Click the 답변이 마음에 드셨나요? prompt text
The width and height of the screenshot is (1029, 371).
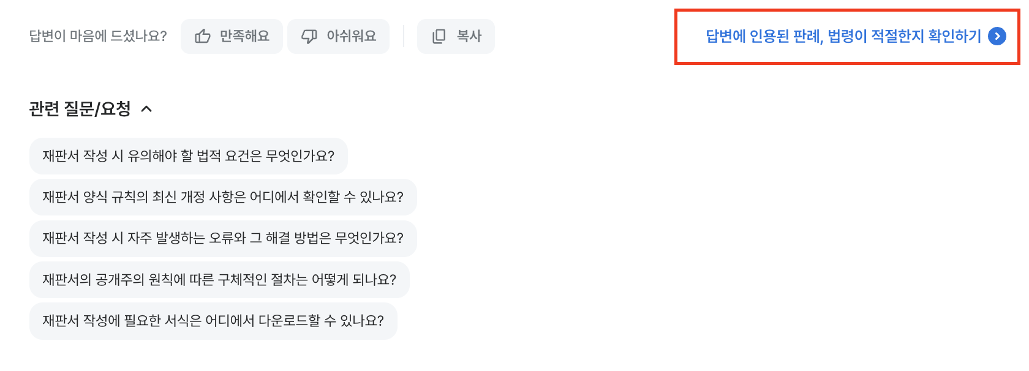click(98, 37)
